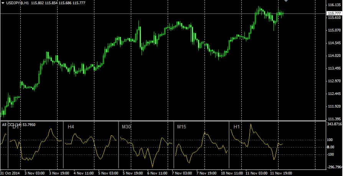The height and width of the screenshot is (176, 343).
Task: Click the 31 Oct 2014 date label
Action: tap(10, 173)
